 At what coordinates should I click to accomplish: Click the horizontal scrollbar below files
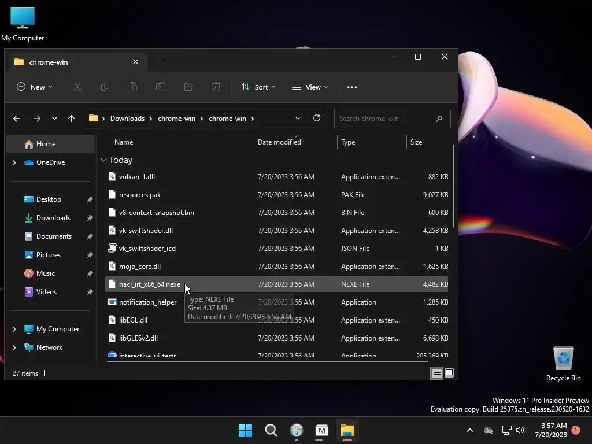[x=267, y=362]
